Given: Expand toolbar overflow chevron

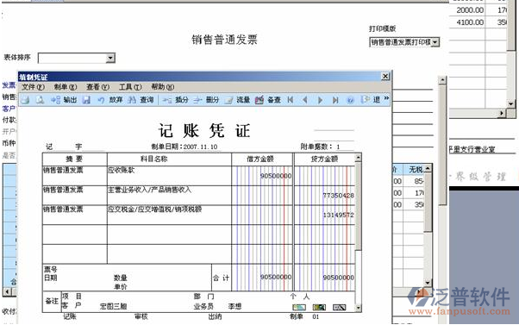Looking at the screenshot, I should 386,98.
